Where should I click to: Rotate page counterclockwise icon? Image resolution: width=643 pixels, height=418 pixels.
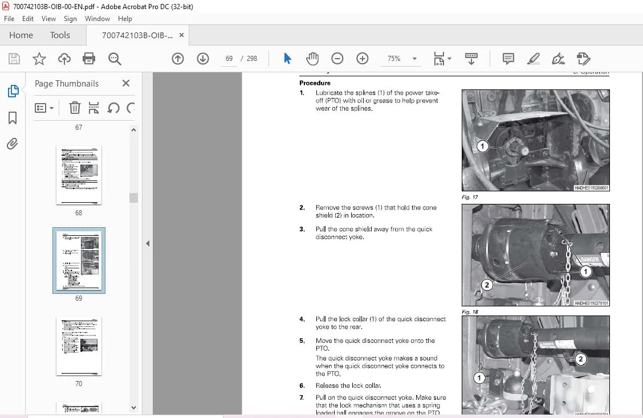113,108
